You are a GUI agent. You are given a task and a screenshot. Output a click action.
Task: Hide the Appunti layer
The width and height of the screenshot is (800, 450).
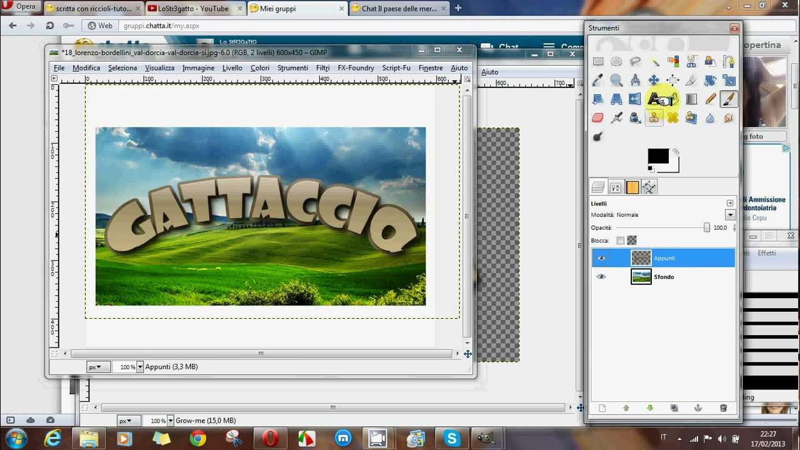coord(601,258)
